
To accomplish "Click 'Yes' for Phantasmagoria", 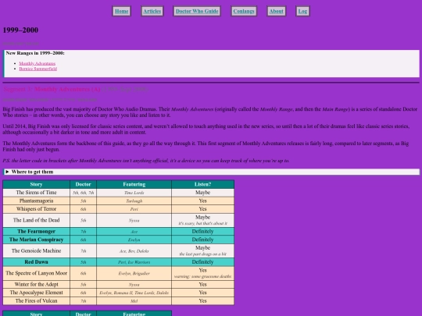I will pos(202,201).
